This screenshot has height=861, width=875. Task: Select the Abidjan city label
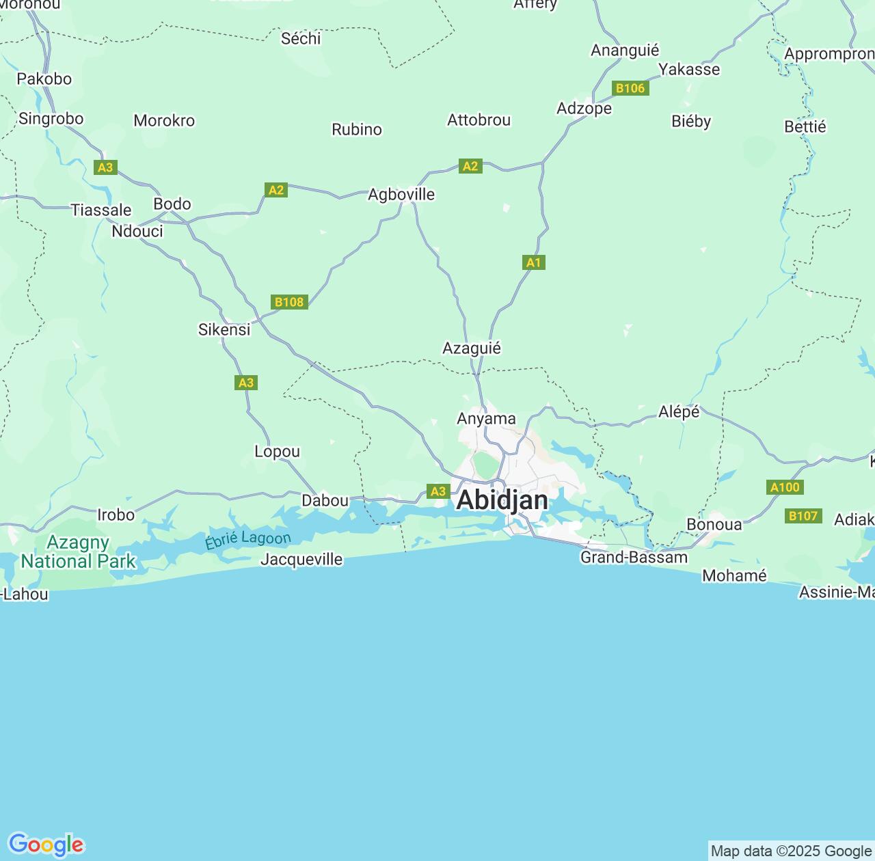pos(502,500)
